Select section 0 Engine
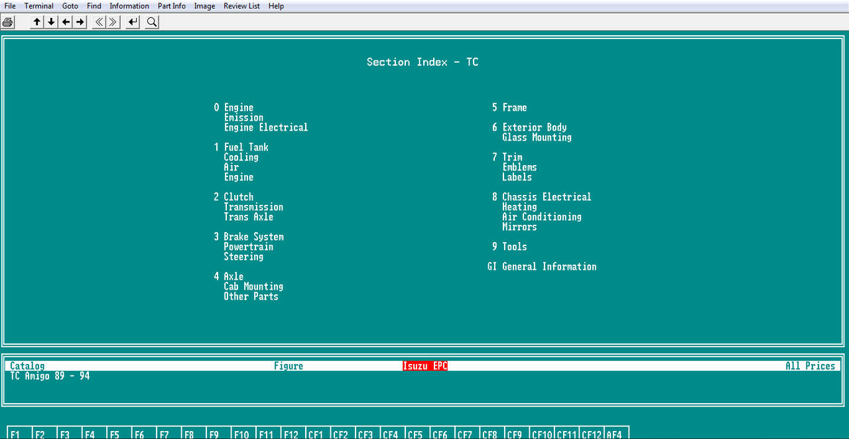The image size is (849, 439). pos(233,107)
